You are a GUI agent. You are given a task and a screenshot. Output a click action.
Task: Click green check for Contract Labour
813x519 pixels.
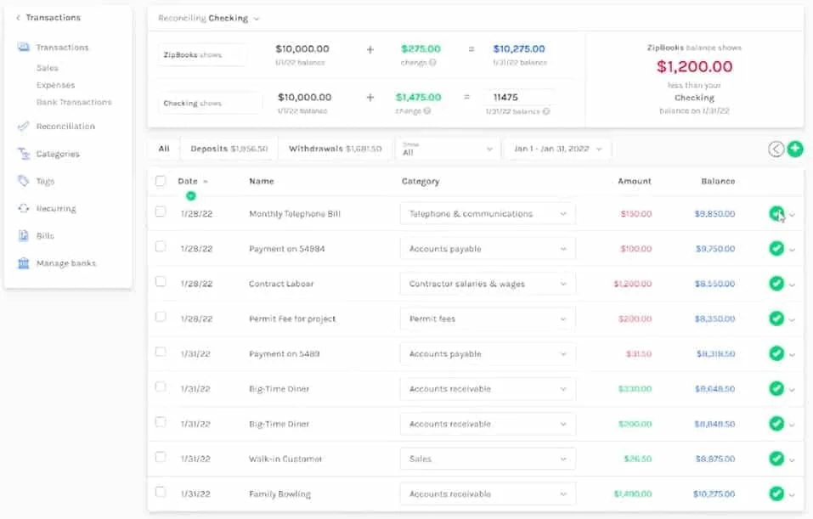(776, 284)
